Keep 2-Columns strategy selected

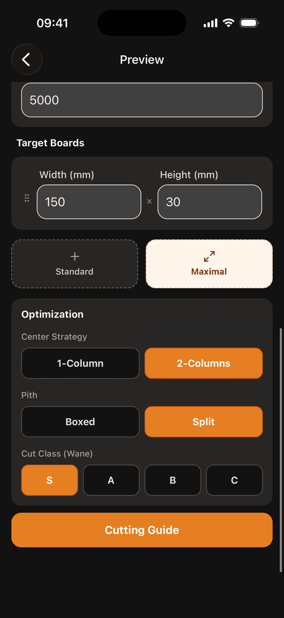point(203,363)
